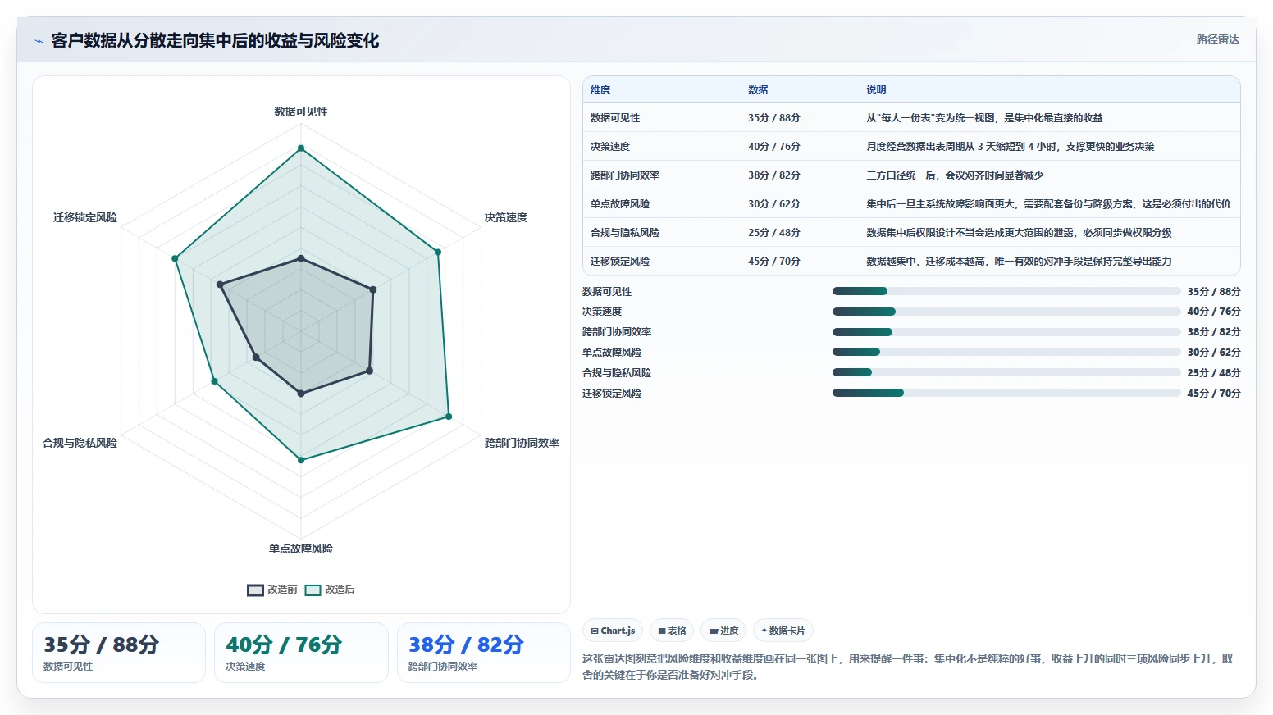Click the 改造后 data point on the 跨部门协同效率 axis
The height and width of the screenshot is (715, 1273).
[x=449, y=417]
